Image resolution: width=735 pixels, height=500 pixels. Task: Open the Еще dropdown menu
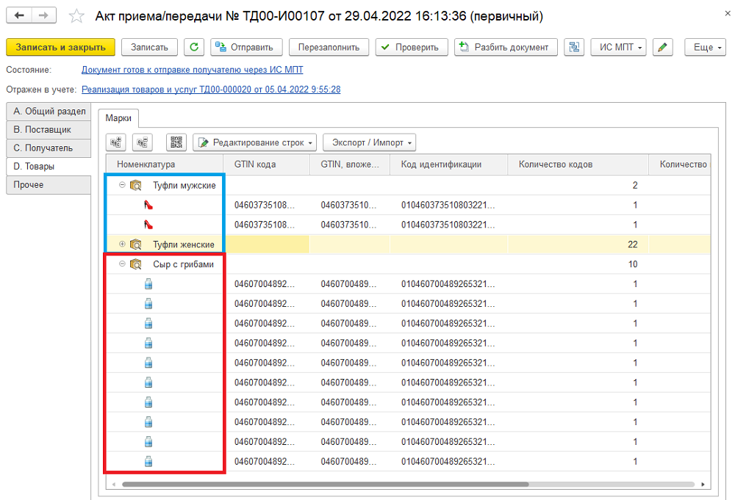tap(705, 47)
